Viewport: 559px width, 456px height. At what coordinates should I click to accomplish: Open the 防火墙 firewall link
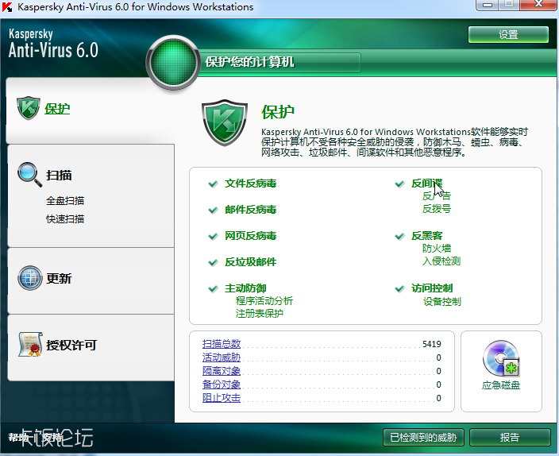coord(437,249)
